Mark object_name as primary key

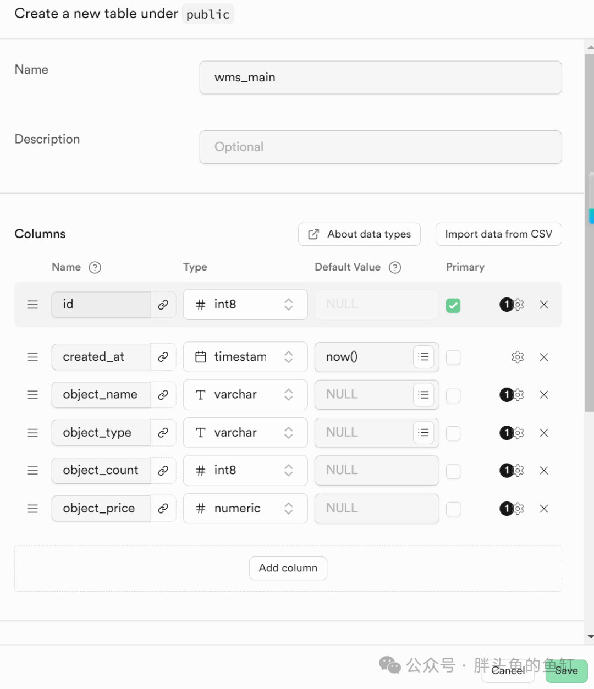(453, 395)
